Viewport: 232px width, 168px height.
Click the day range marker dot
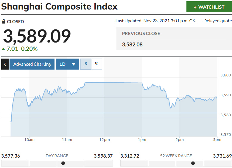[x=63, y=163]
